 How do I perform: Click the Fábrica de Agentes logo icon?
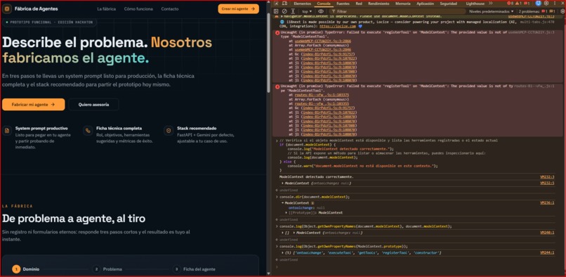click(x=7, y=8)
